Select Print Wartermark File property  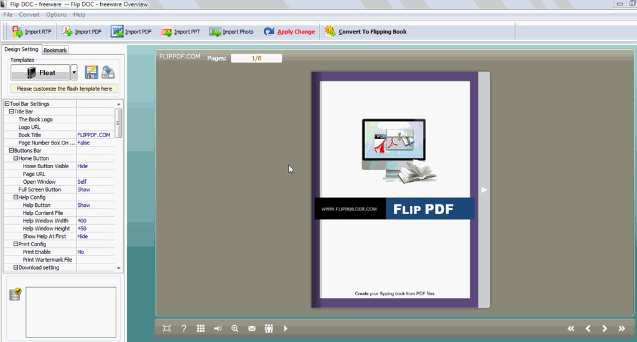[47, 260]
